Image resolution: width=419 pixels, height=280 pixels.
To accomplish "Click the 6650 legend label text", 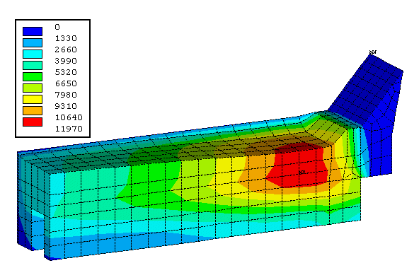I will click(66, 83).
